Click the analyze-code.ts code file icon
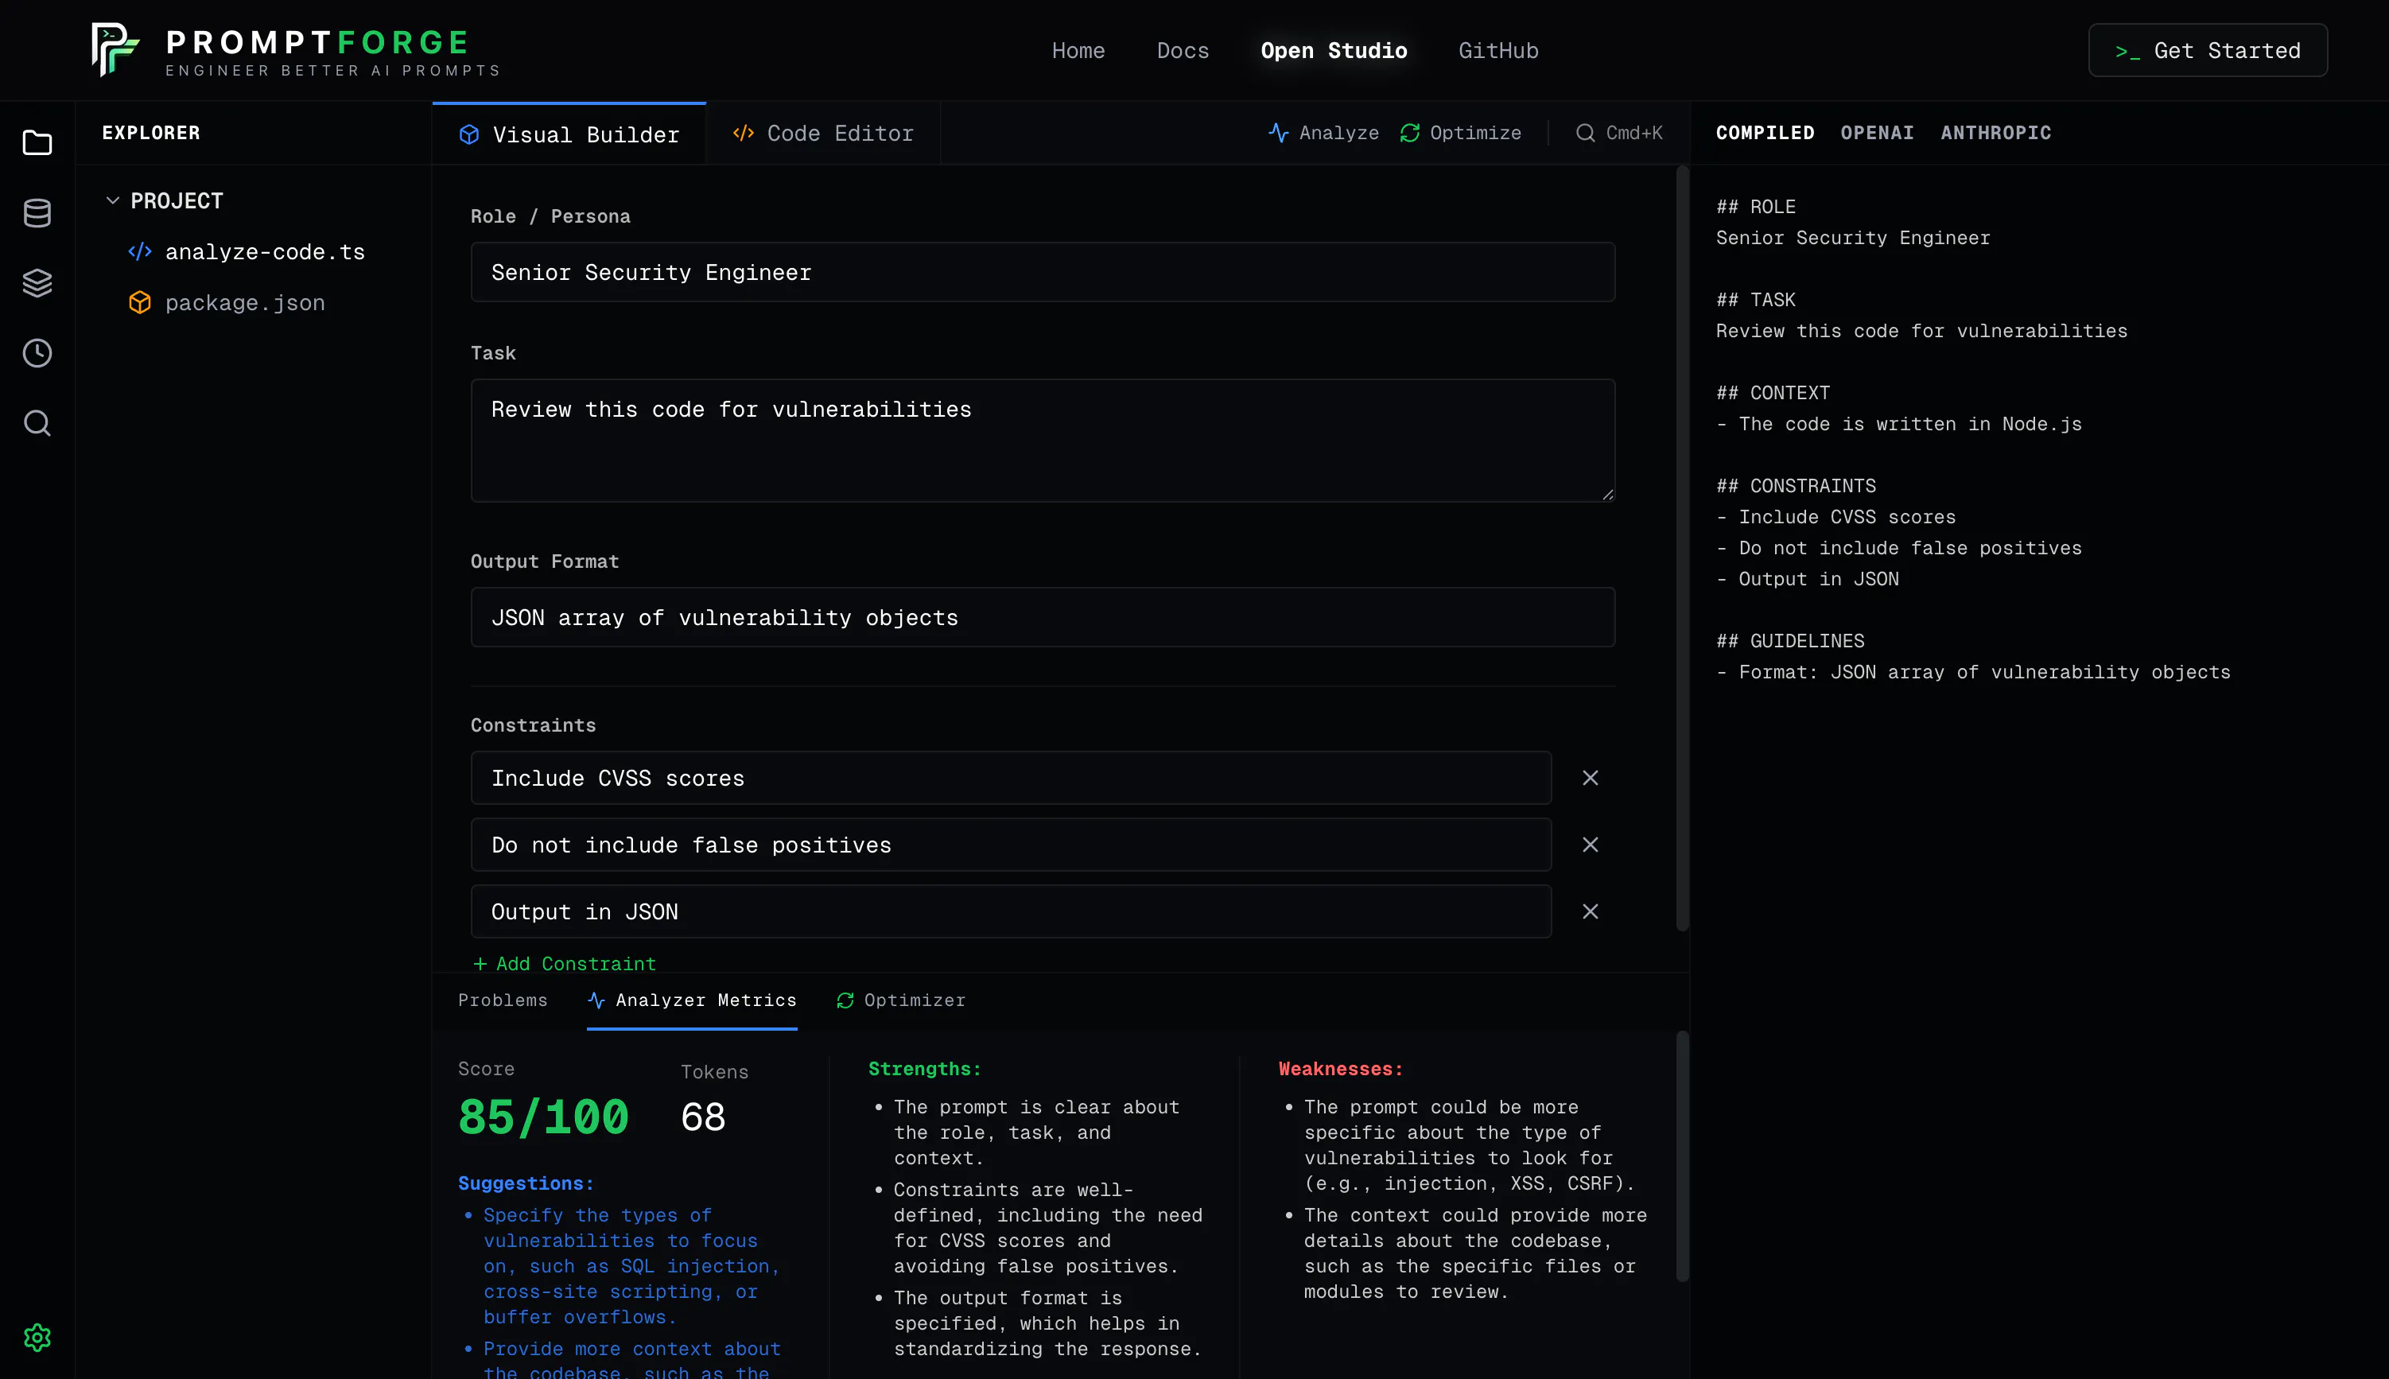The height and width of the screenshot is (1379, 2389). [139, 252]
